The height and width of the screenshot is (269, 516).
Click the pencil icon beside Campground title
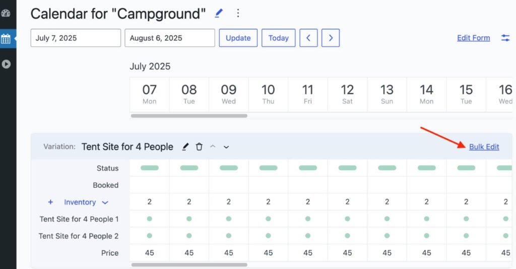(219, 14)
